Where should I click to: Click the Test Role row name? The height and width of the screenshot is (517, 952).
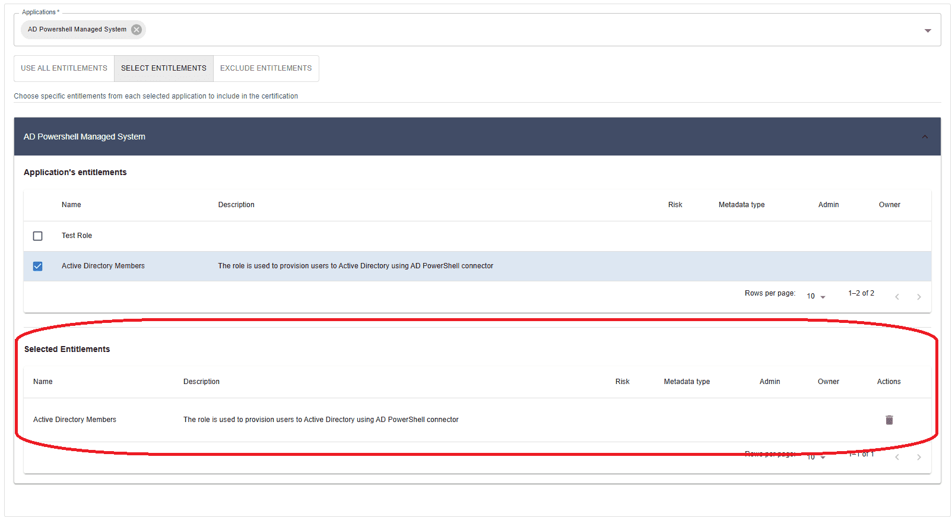click(77, 236)
